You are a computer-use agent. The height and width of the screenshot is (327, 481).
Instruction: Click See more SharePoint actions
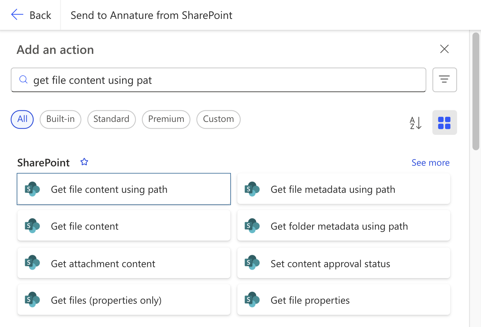tap(430, 163)
